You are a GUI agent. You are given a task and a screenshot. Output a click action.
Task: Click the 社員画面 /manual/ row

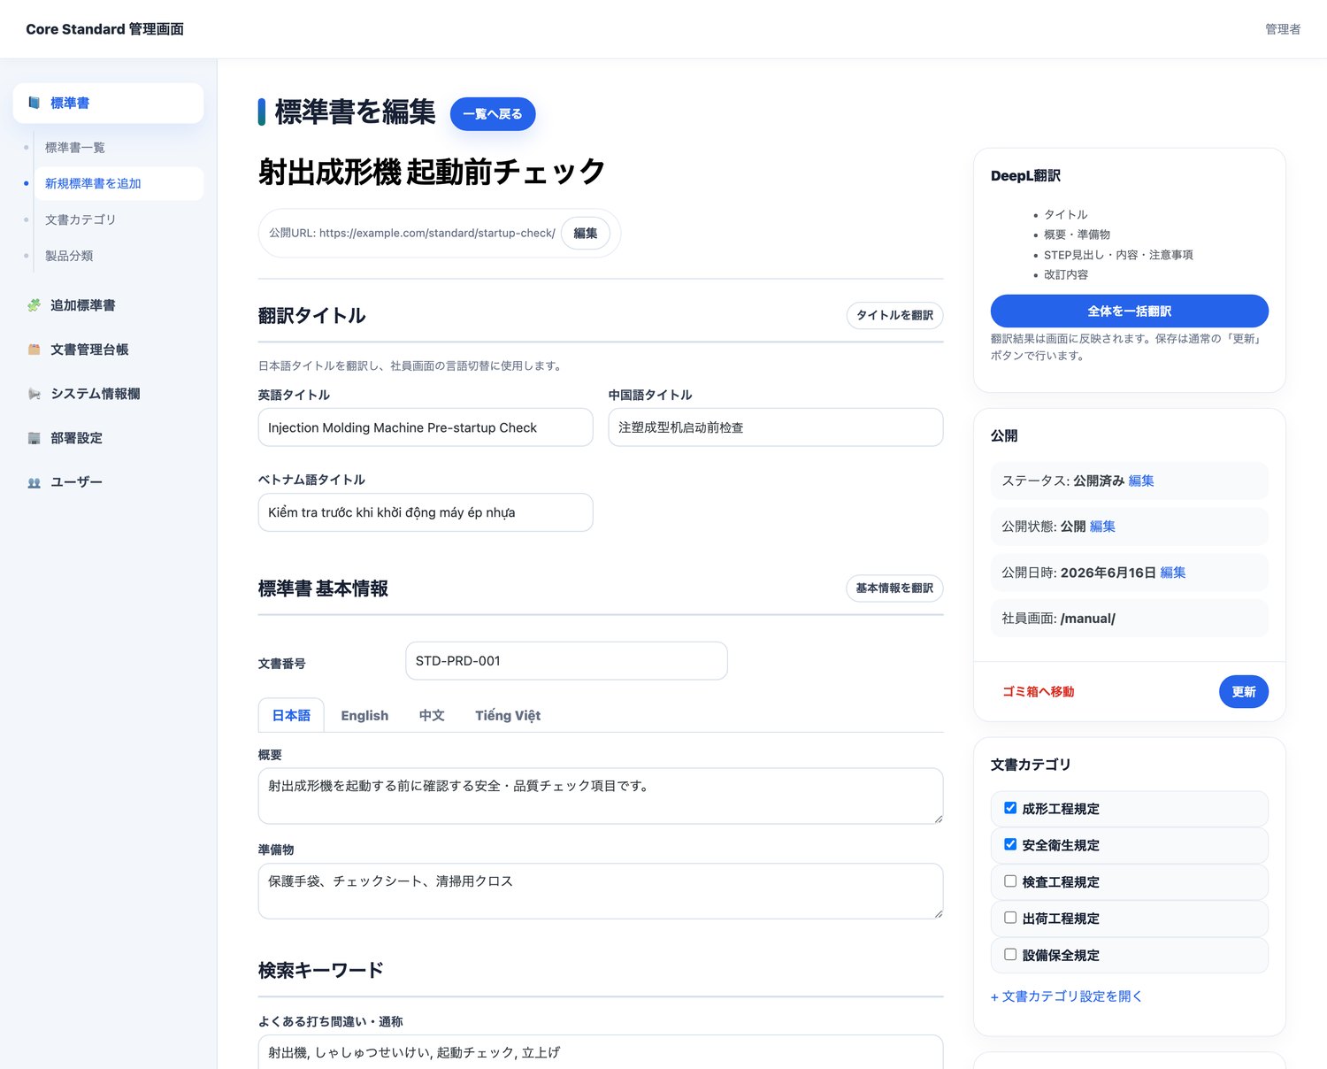coord(1130,619)
